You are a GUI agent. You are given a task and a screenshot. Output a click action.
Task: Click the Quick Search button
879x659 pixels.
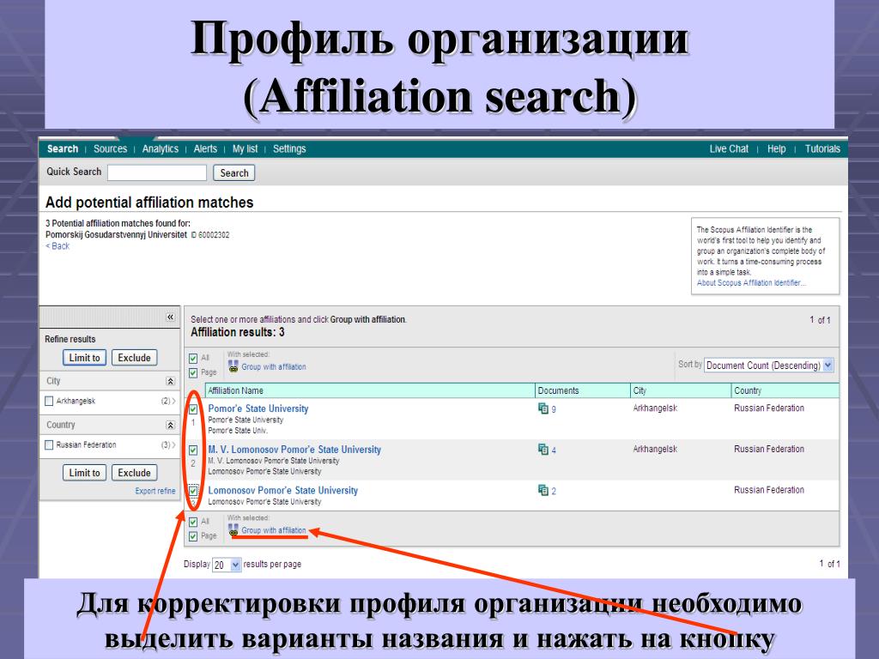click(233, 173)
